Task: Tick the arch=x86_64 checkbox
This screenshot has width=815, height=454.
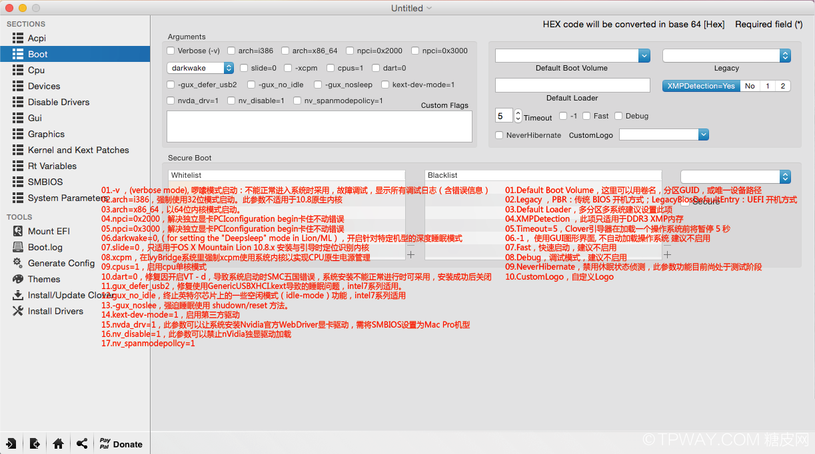Action: 285,51
